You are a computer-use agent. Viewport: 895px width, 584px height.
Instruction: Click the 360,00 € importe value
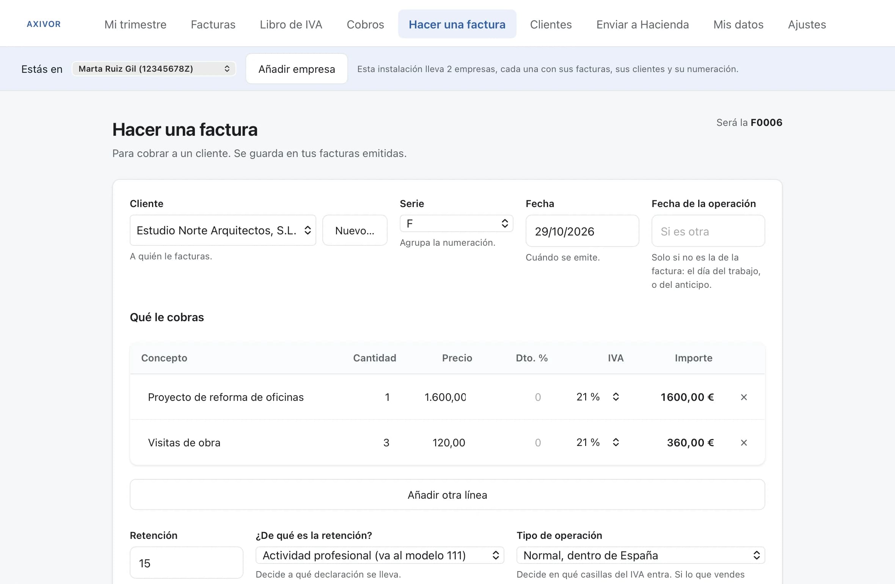[690, 443]
